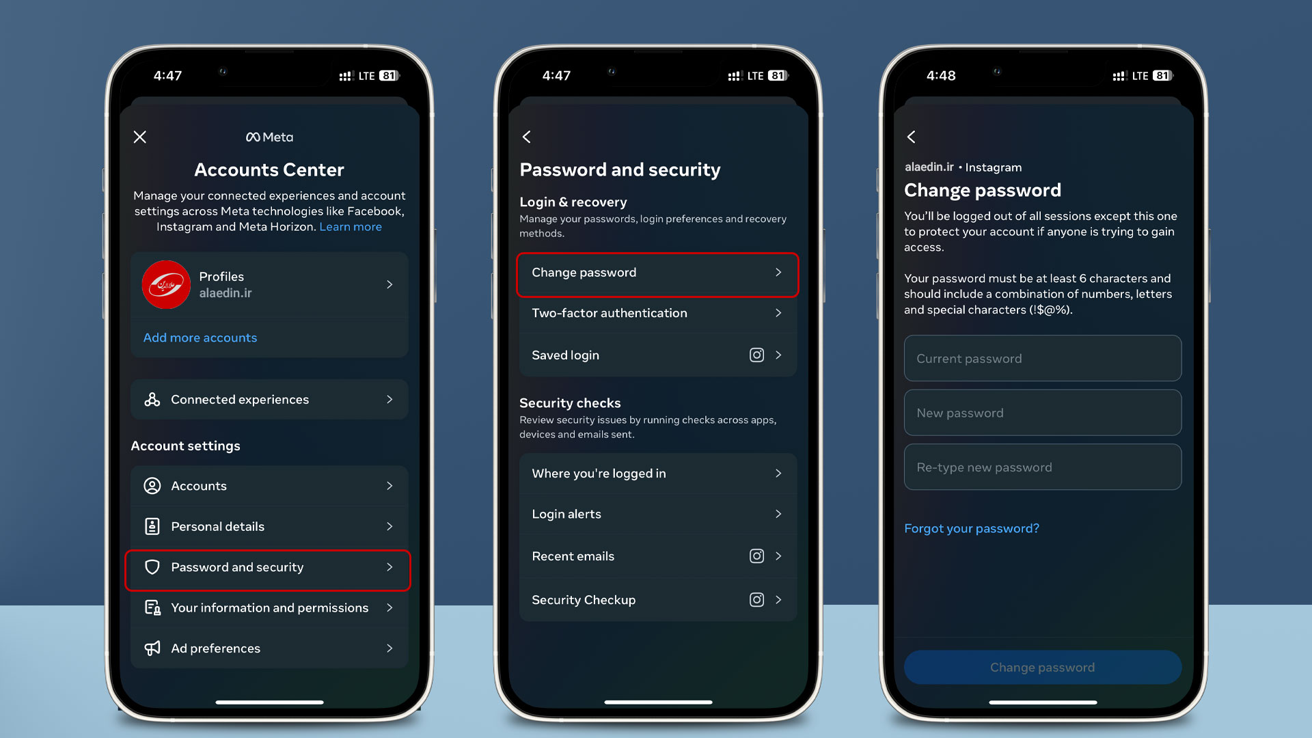Select the Change password option
1312x738 pixels.
click(655, 272)
